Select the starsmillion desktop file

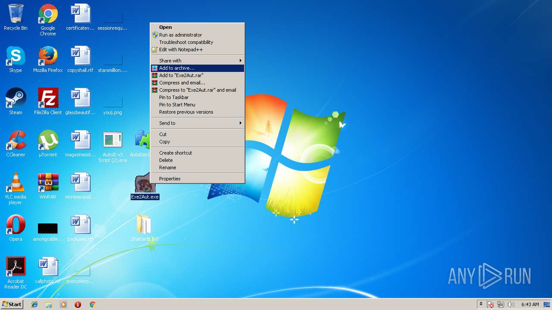(x=113, y=64)
